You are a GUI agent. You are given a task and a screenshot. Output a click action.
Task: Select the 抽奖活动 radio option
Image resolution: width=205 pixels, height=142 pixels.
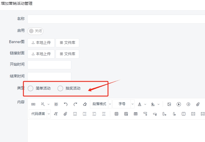coord(60,88)
